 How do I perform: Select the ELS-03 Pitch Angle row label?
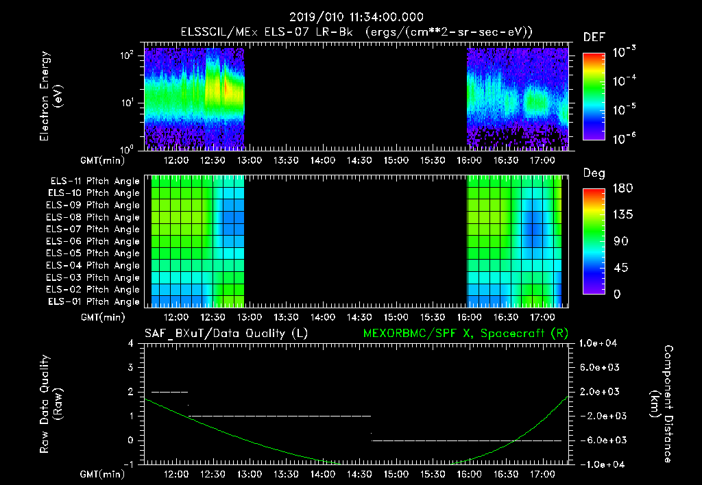(93, 278)
